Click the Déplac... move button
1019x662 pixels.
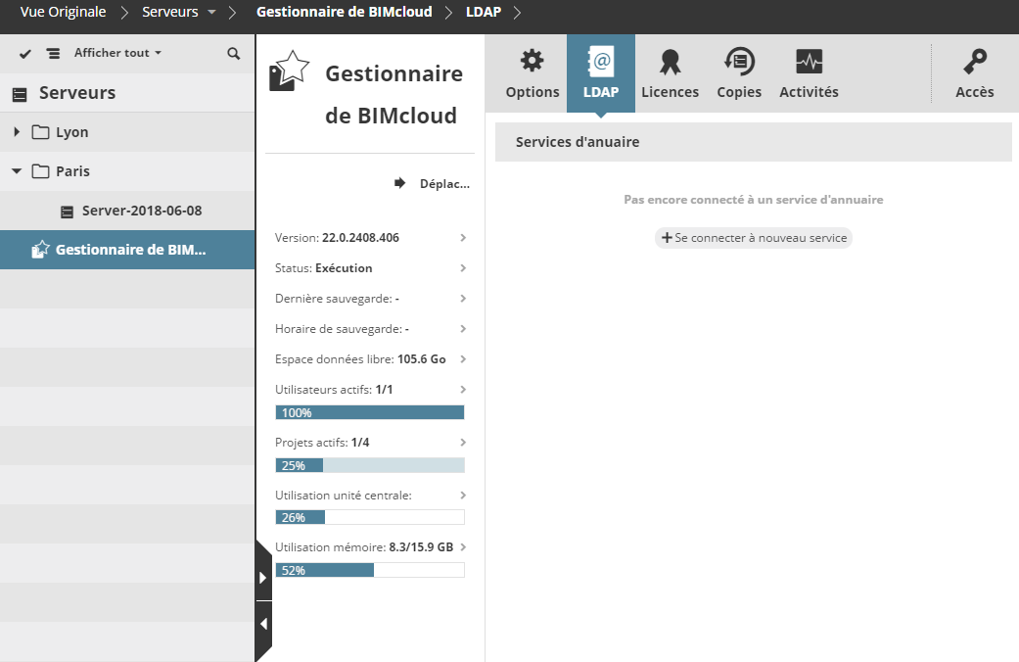click(432, 183)
